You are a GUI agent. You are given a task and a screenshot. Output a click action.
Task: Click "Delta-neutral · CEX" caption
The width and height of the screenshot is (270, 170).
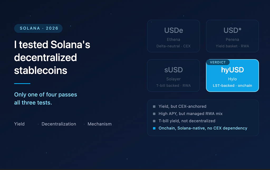click(173, 46)
